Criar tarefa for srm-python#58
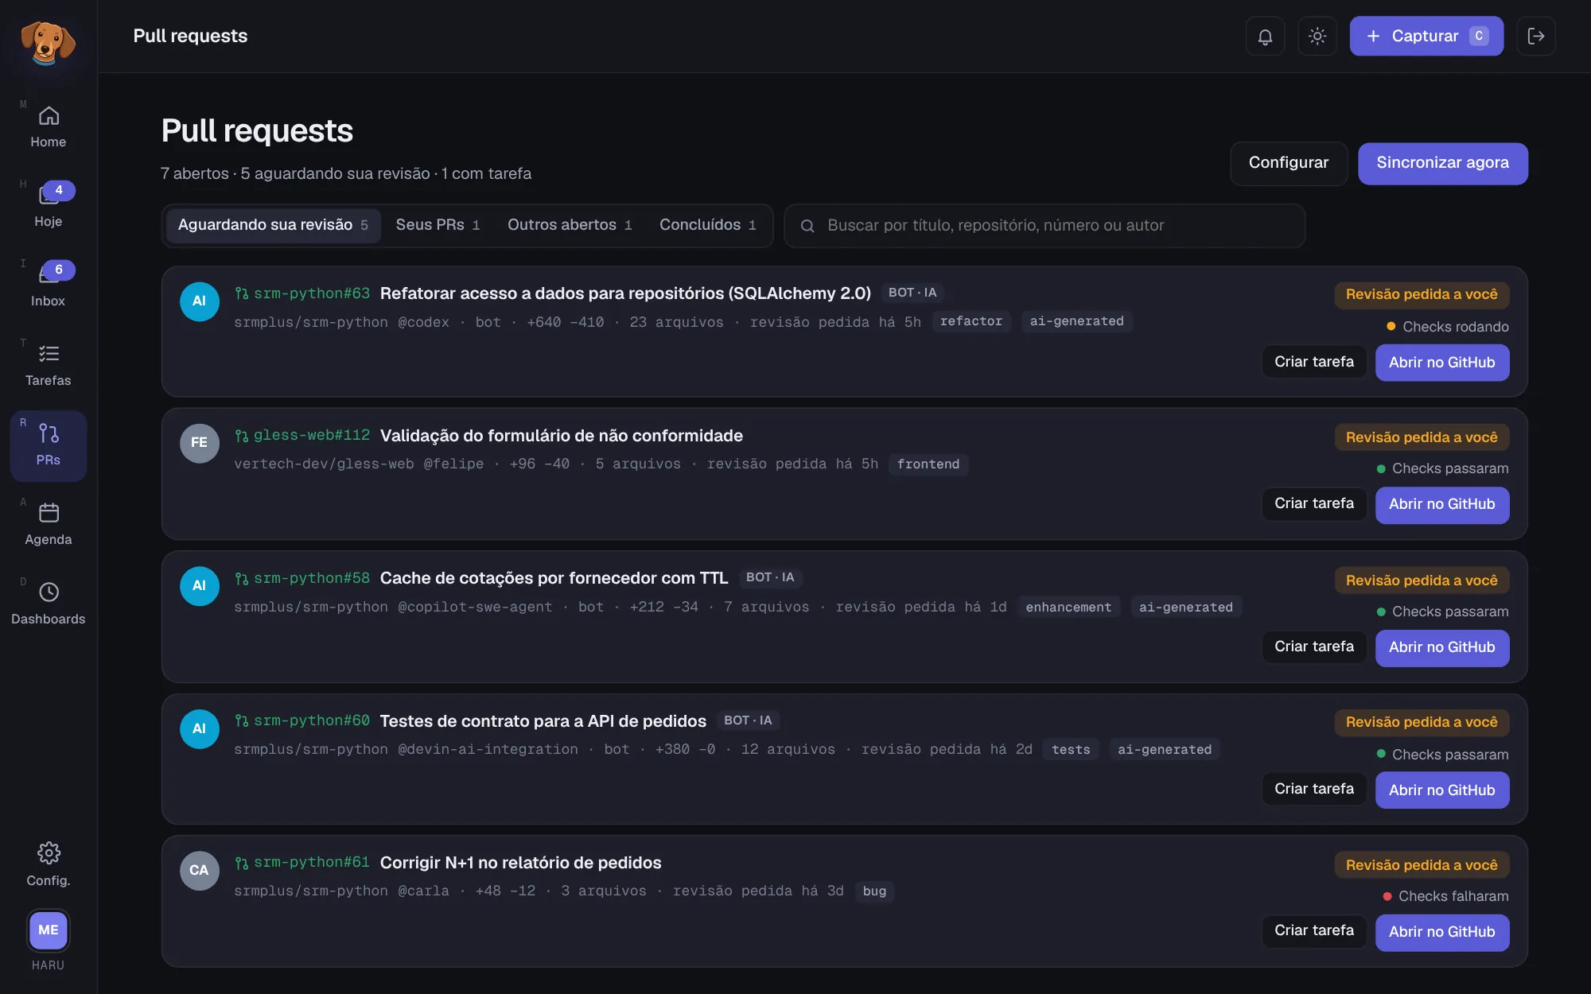This screenshot has width=1591, height=994. pos(1314,647)
